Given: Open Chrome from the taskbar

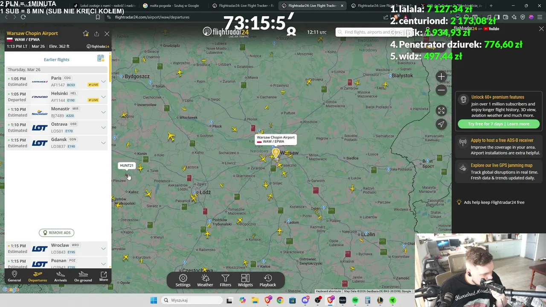Looking at the screenshot, I should tap(280, 300).
